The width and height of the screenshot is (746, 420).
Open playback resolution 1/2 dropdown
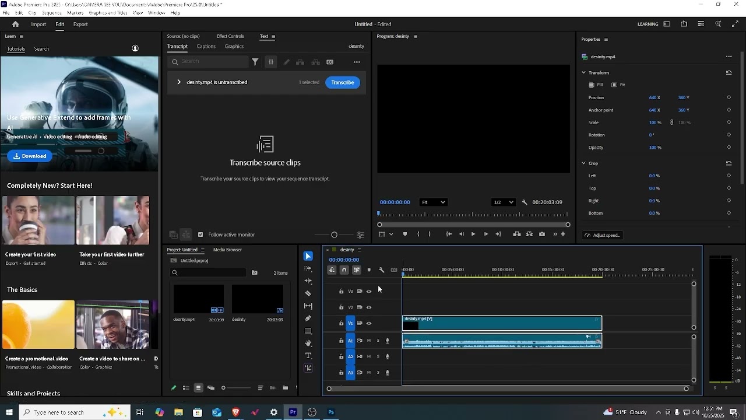pyautogui.click(x=504, y=202)
